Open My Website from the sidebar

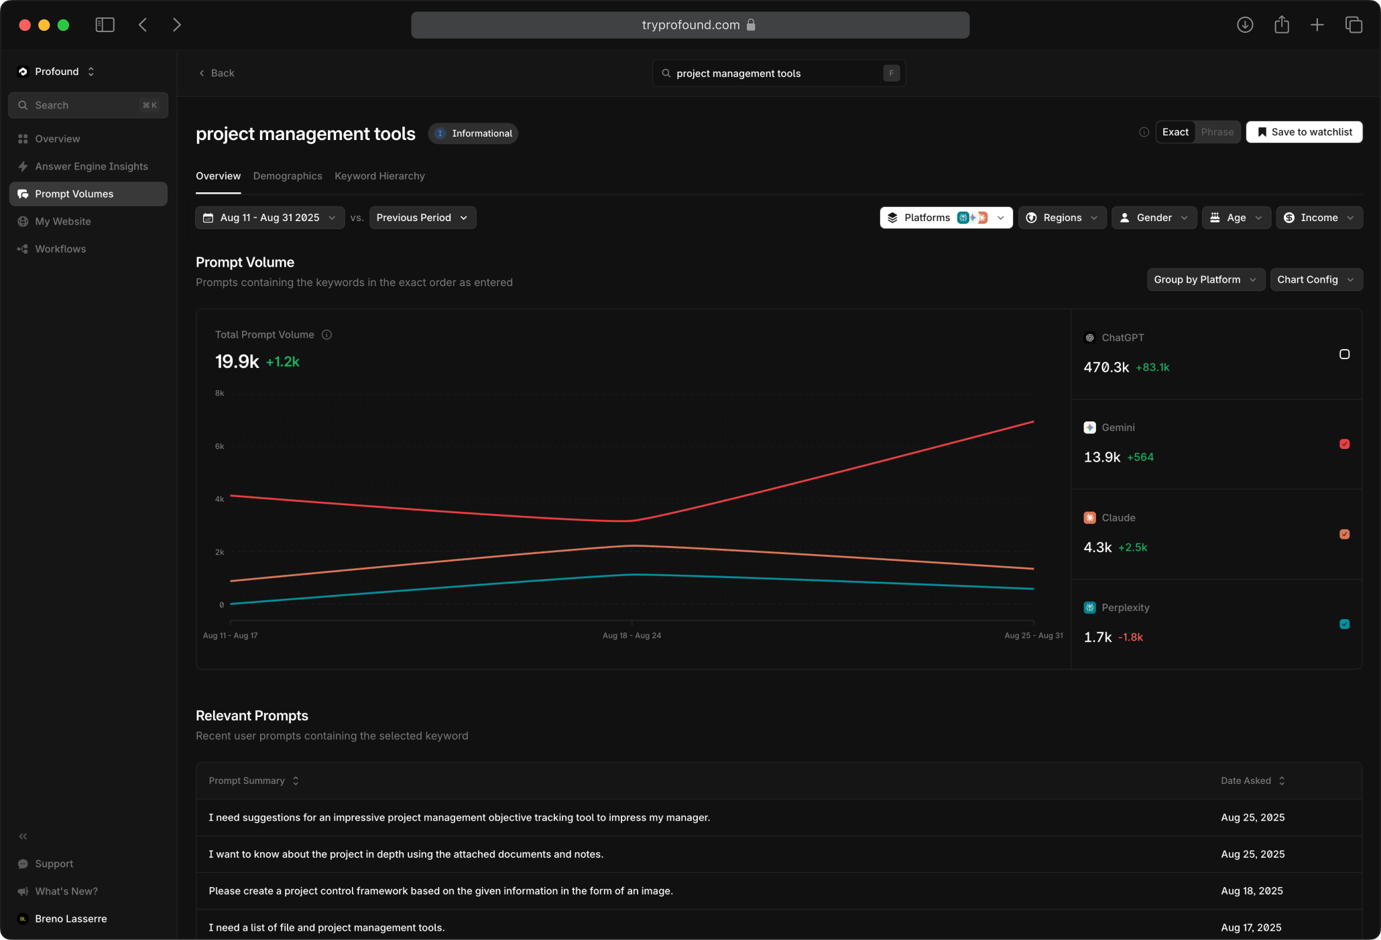62,221
